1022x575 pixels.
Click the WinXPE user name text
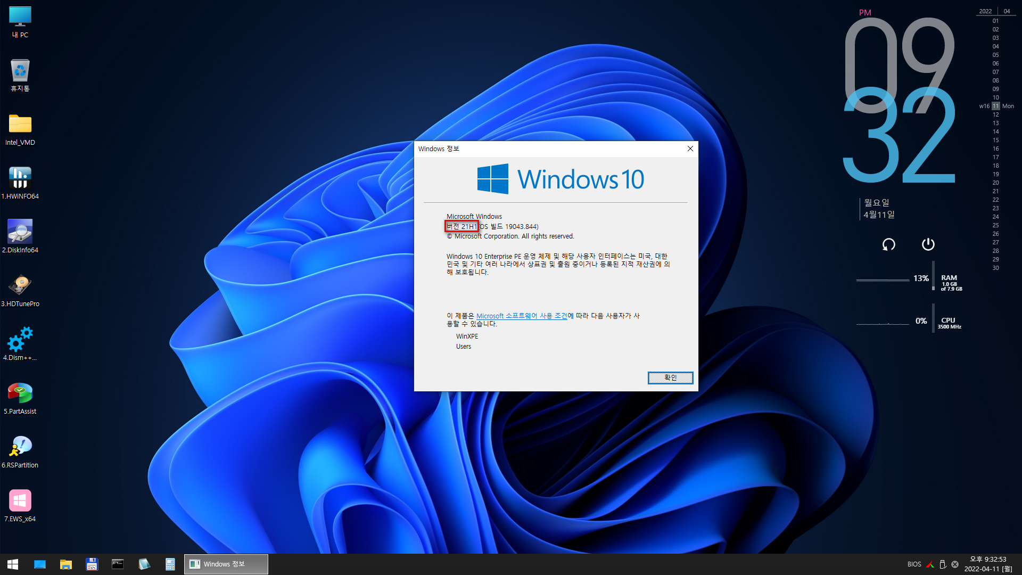[467, 336]
